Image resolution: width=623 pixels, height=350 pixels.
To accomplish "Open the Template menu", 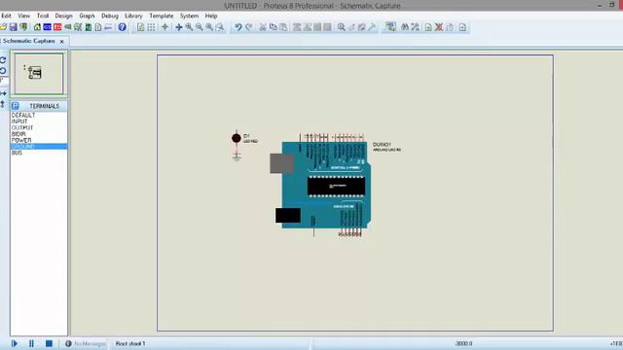I will click(x=162, y=16).
